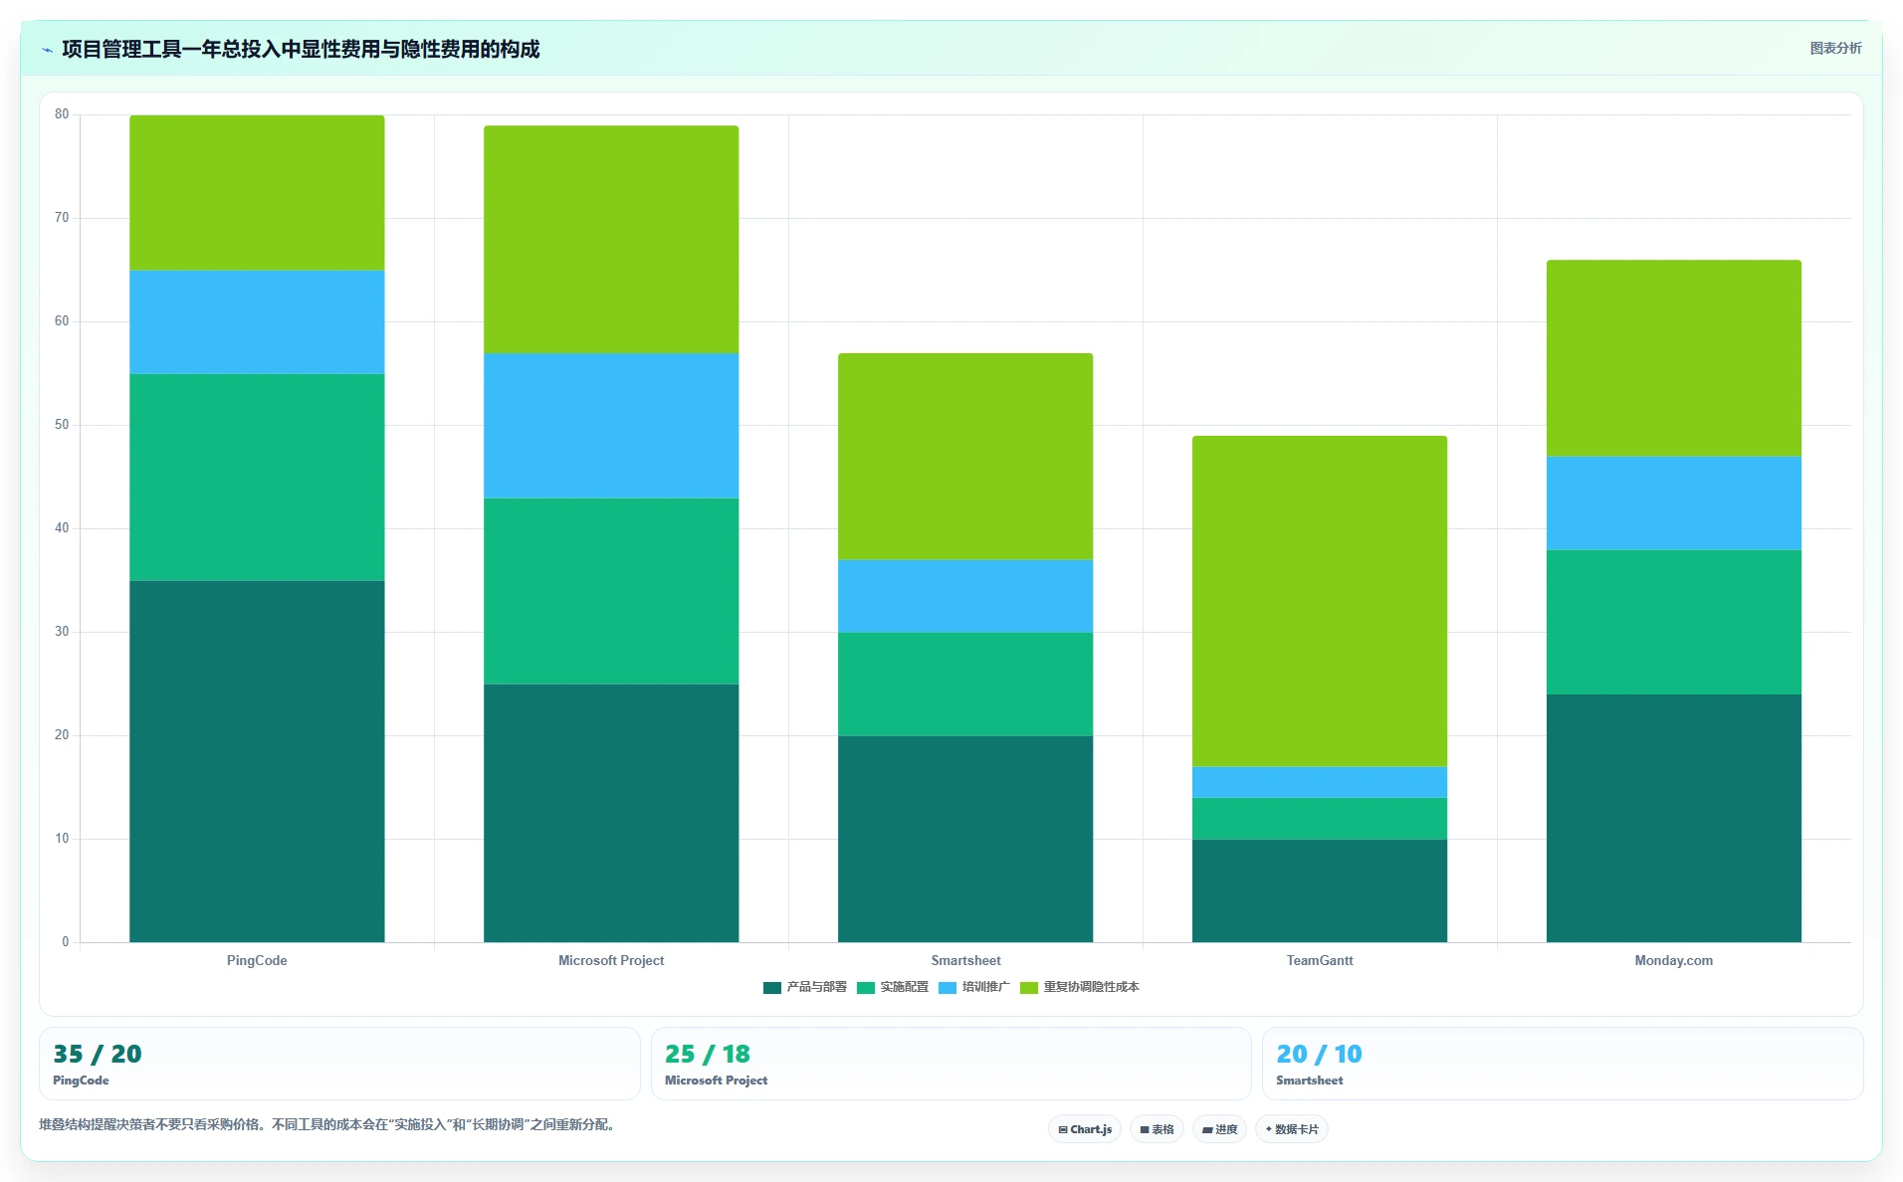The height and width of the screenshot is (1182, 1903).
Task: Click Microsoft Project's lime top bar segment
Action: [611, 239]
